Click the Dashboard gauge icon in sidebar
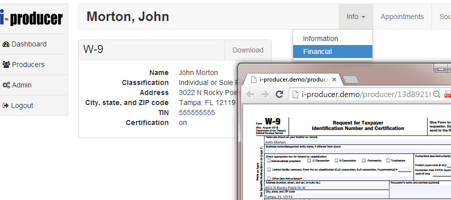This screenshot has width=451, height=200. pos(6,44)
